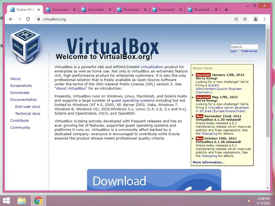Screen dimensions: 275x206
Task: Follow the virtualization link in the intro
Action: [x=152, y=67]
